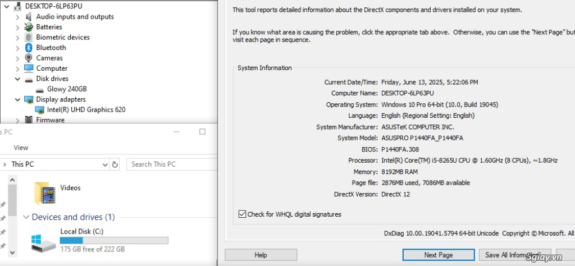Click the navigation pane scroll up arrow
This screenshot has height=266, width=575.
pos(12,180)
